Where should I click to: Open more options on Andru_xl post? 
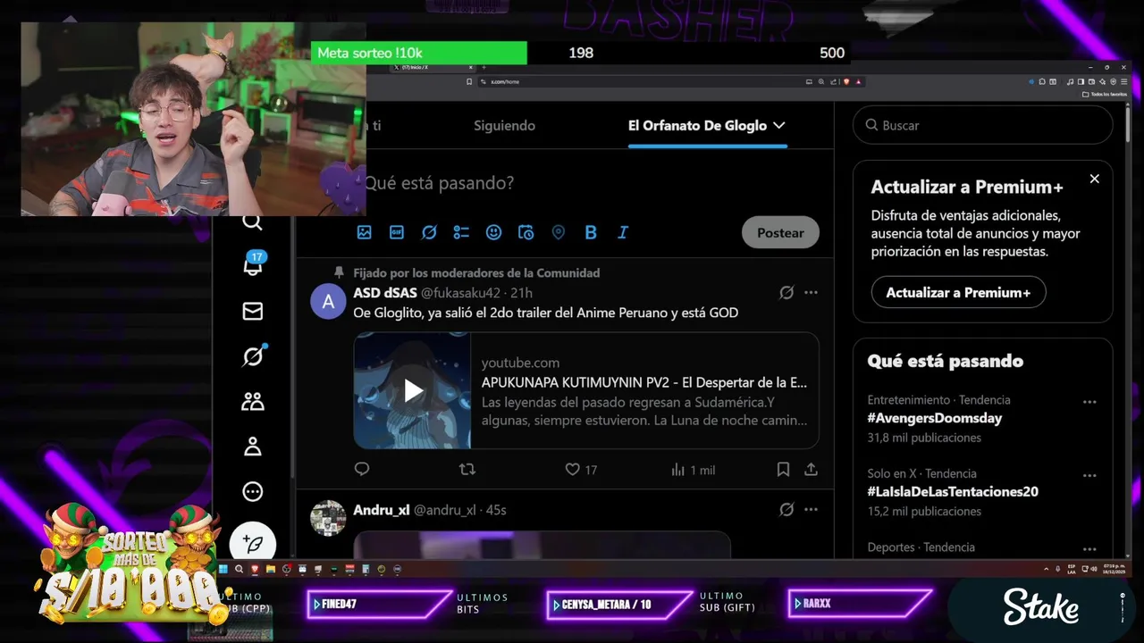click(811, 509)
